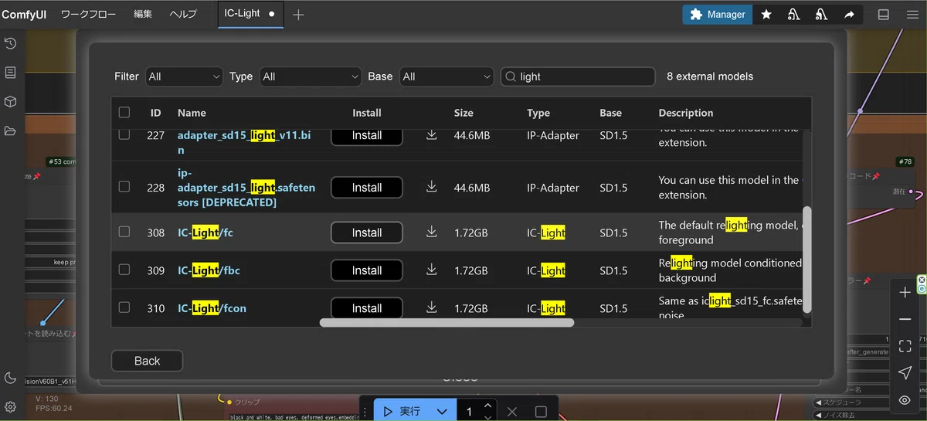Zoom out with the minus canvas button

[905, 320]
